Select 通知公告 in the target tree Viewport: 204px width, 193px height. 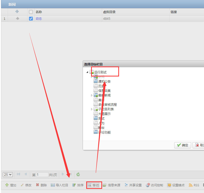[104, 82]
